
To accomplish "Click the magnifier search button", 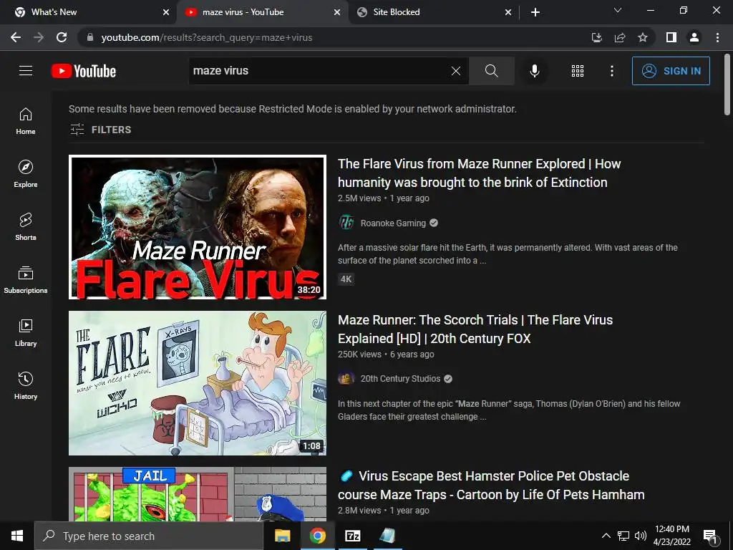I will click(x=491, y=71).
